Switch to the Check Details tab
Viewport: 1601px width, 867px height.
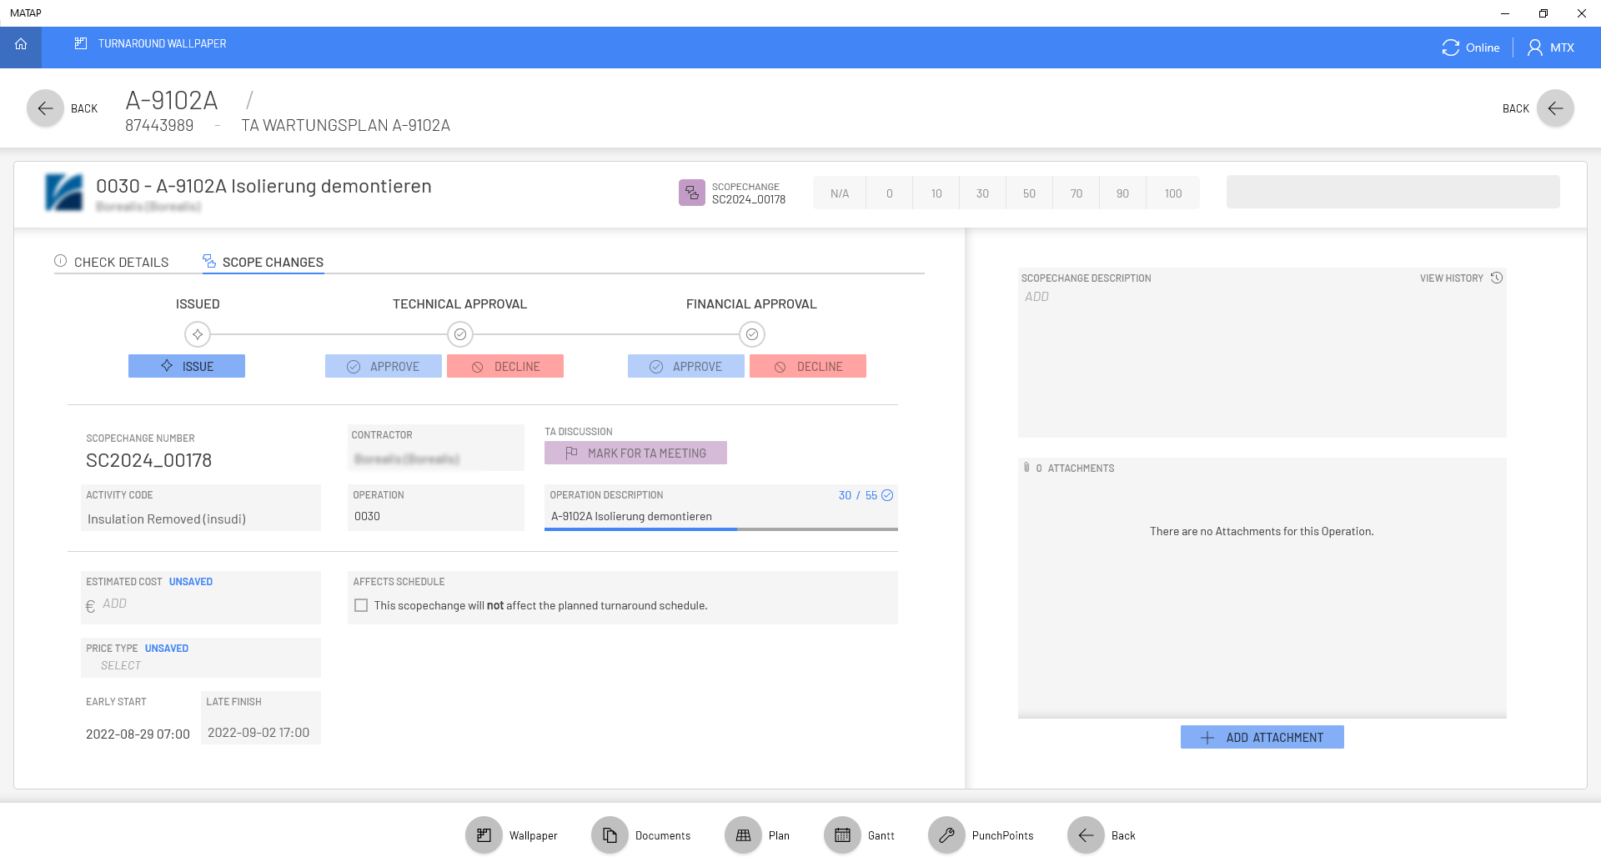tap(112, 262)
